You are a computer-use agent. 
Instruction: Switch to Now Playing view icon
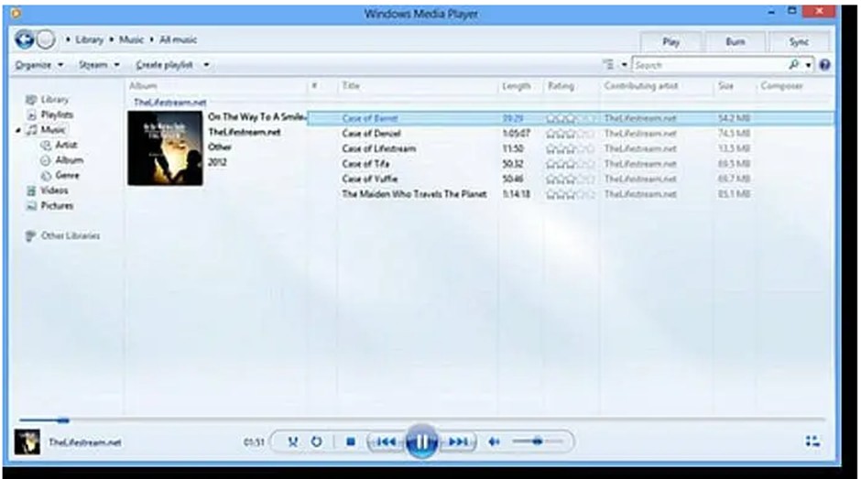point(812,441)
